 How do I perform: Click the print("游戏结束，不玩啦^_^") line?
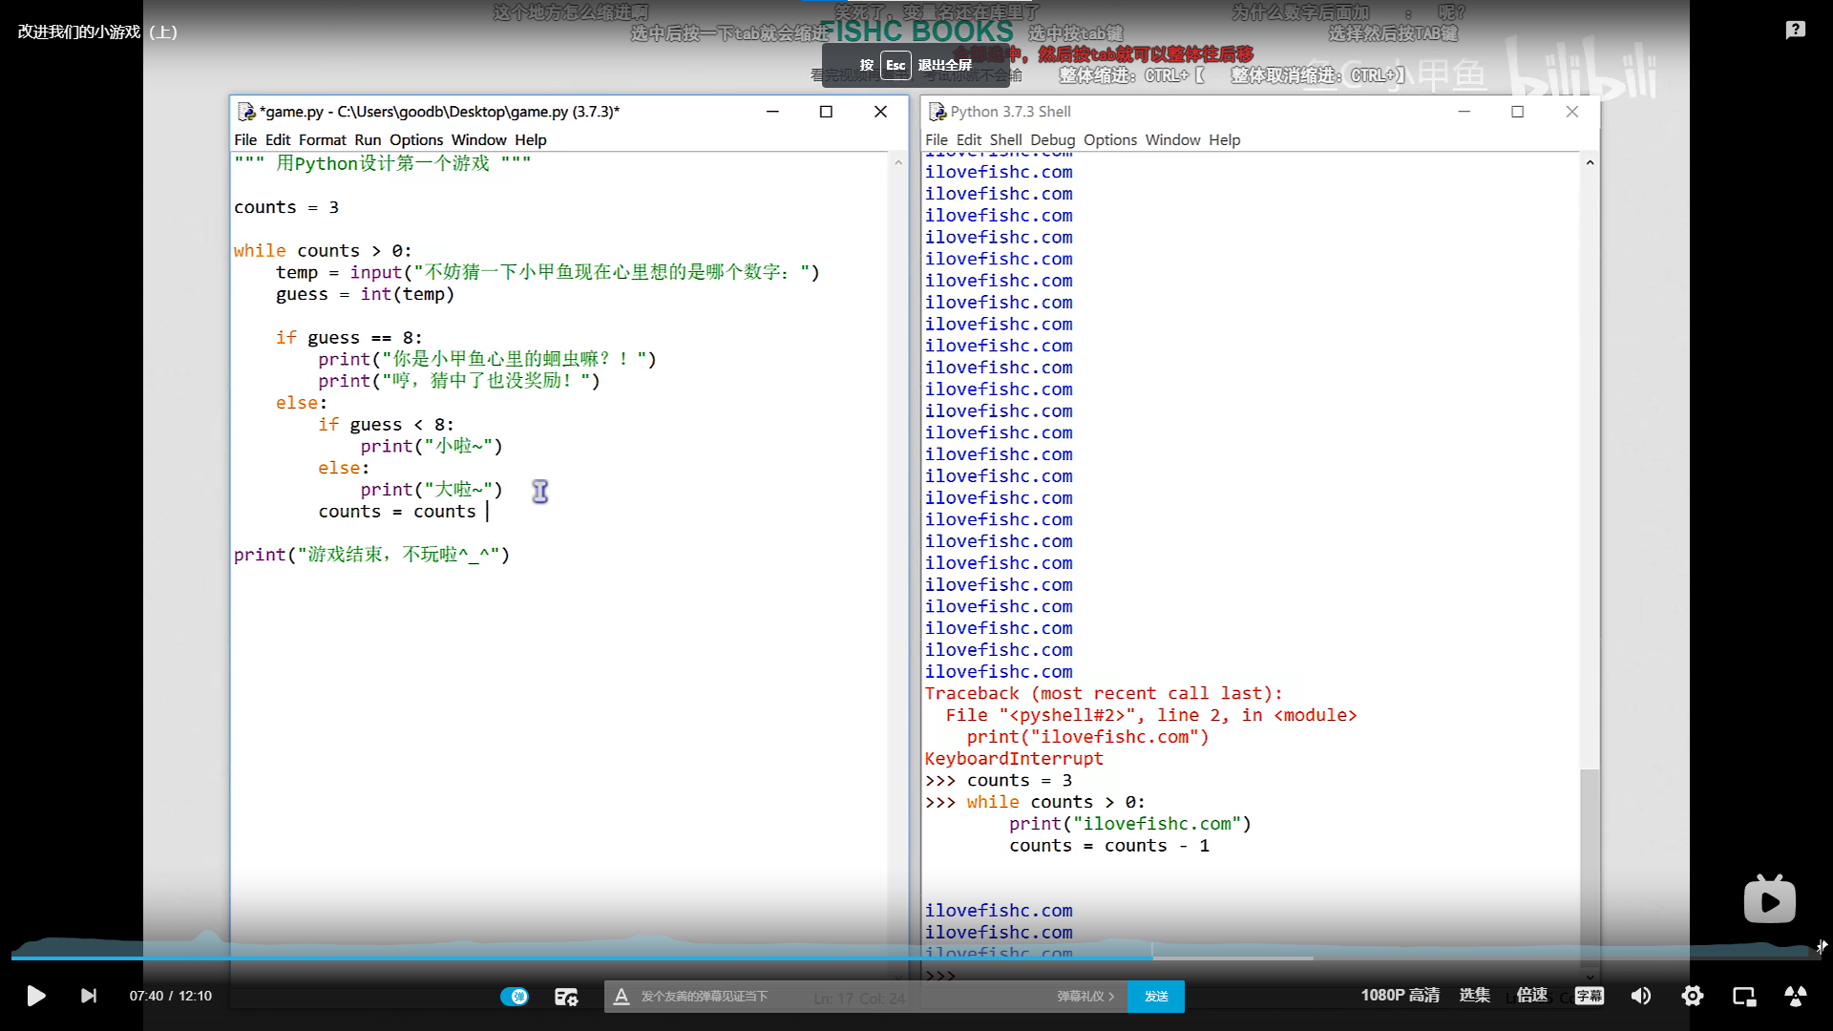click(x=372, y=554)
